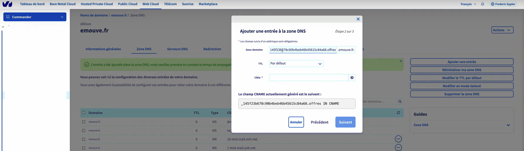Click the help icon beside Cible field
This screenshot has height=151, width=524.
352,78
